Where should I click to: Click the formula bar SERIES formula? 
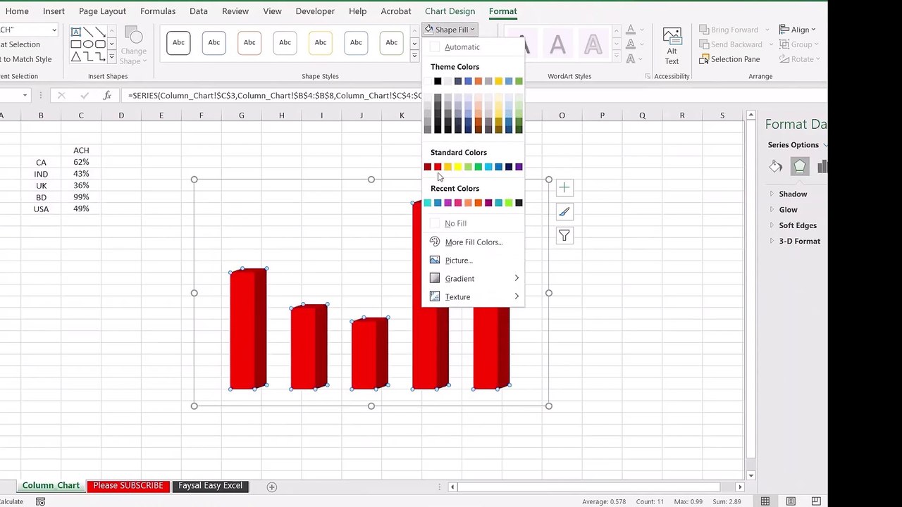point(275,96)
